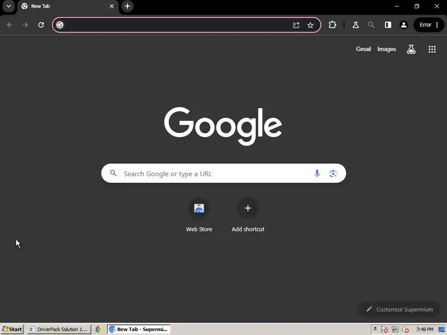Open the tab search dropdown arrow
Image resolution: width=447 pixels, height=335 pixels.
[9, 6]
